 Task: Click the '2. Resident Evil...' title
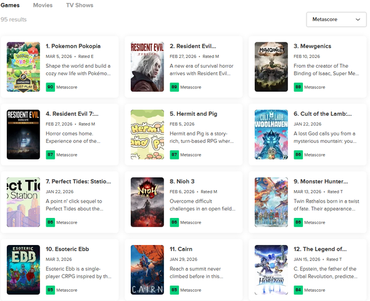[x=193, y=46]
